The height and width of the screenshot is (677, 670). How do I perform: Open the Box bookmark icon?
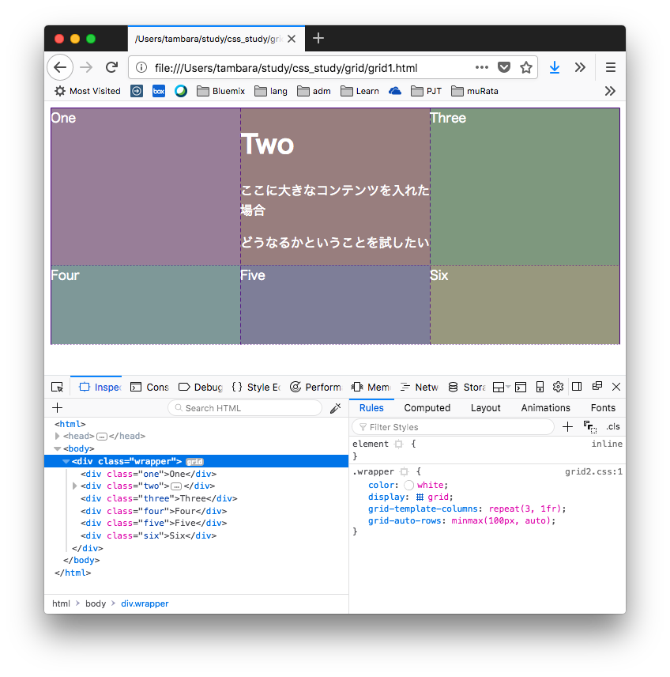coord(159,91)
